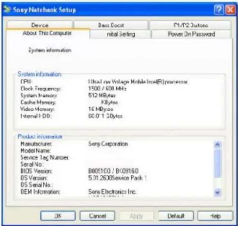Switch to the Initial Setting tab
Screen dimensions: 238x226
coord(121,34)
